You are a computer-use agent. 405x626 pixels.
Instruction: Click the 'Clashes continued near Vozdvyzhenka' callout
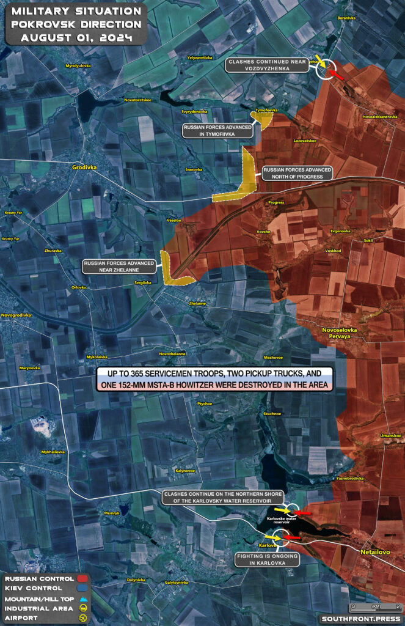click(267, 65)
